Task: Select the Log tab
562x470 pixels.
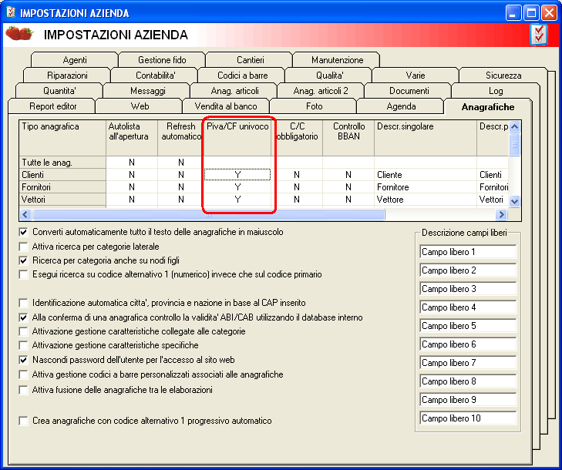Action: coord(496,91)
